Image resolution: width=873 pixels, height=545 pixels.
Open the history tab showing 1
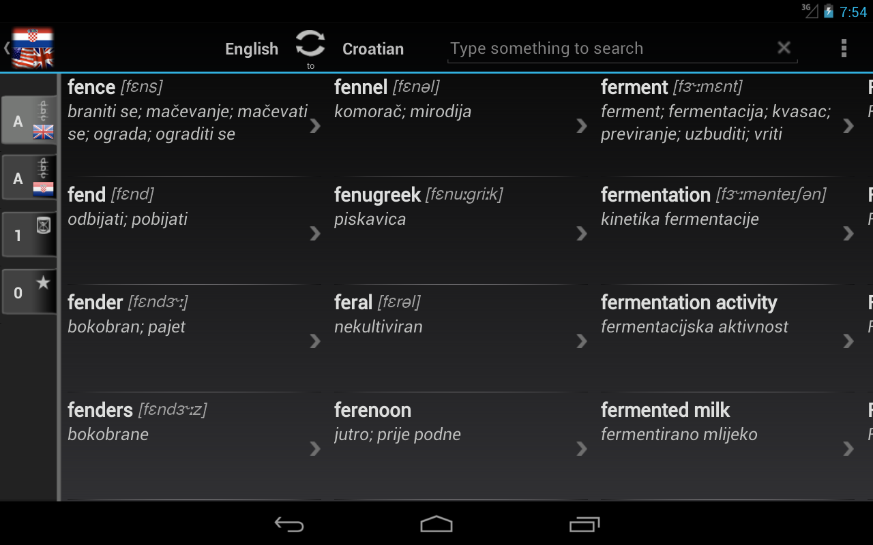point(29,235)
